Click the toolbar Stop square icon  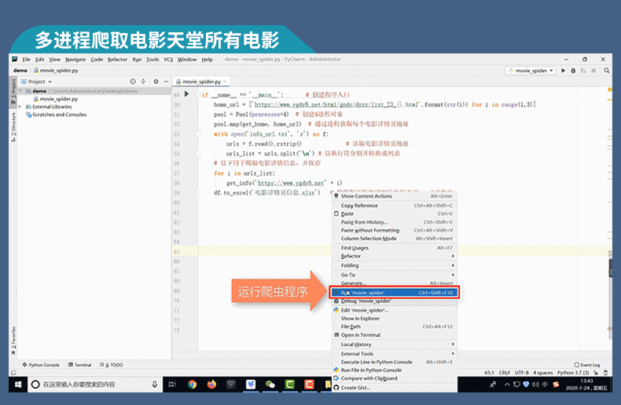tap(593, 71)
